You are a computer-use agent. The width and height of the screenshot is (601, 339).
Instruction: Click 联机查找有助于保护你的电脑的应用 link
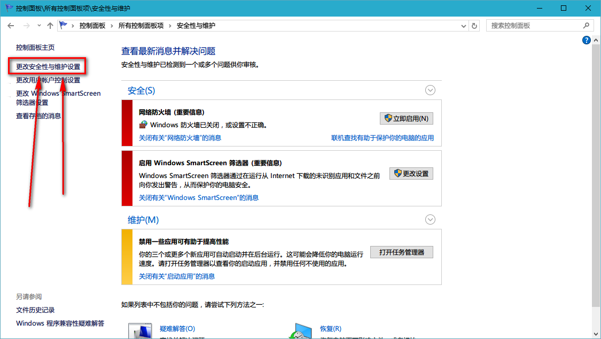pyautogui.click(x=383, y=137)
